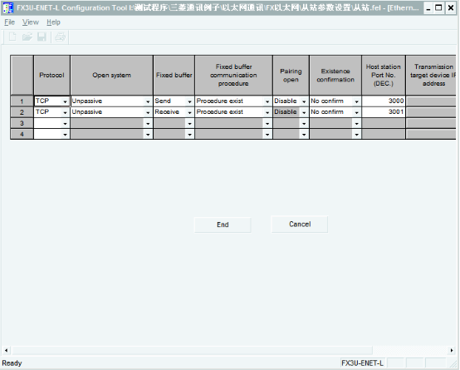Click the Print toolbar icon
460x370 pixels.
(x=60, y=37)
